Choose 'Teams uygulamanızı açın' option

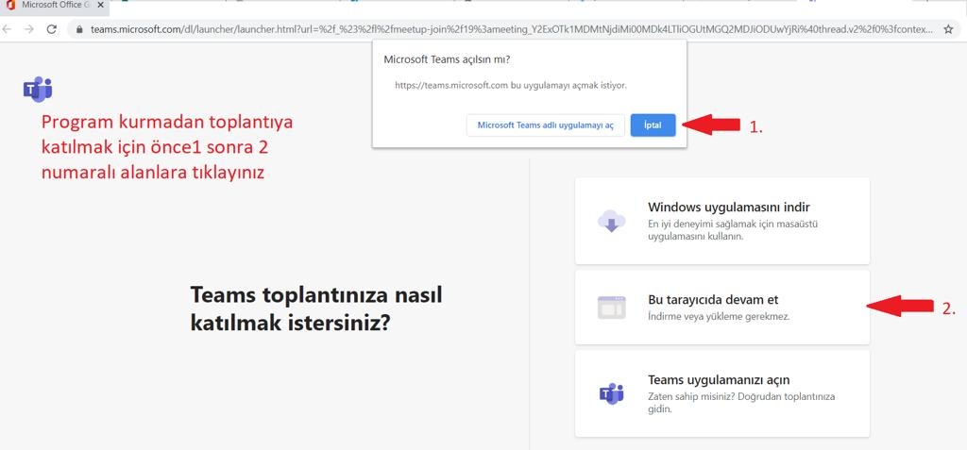[722, 393]
